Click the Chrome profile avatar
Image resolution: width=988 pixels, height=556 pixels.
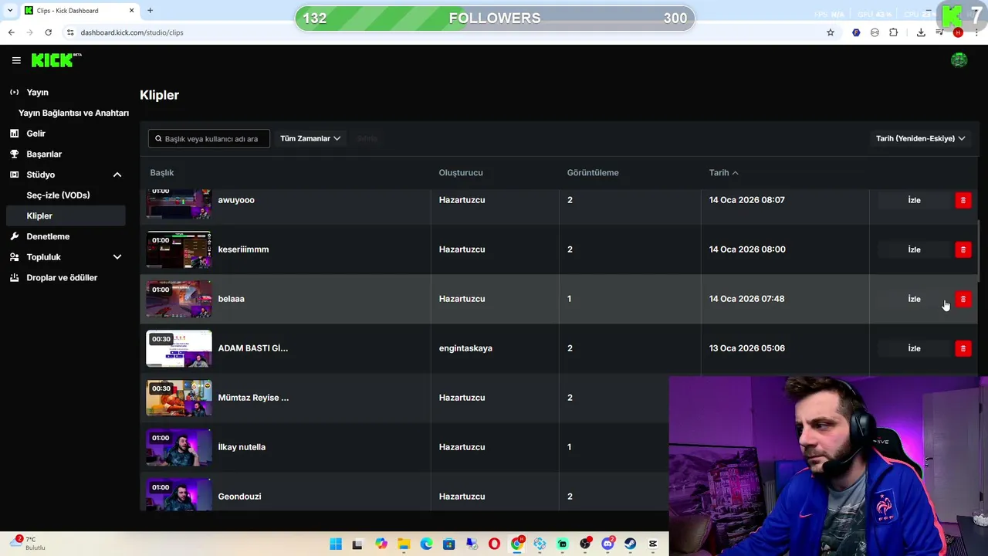(958, 32)
